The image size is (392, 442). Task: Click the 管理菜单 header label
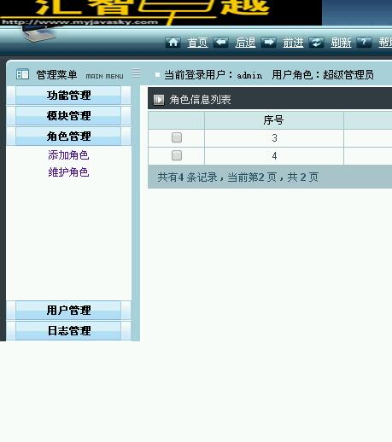click(56, 75)
